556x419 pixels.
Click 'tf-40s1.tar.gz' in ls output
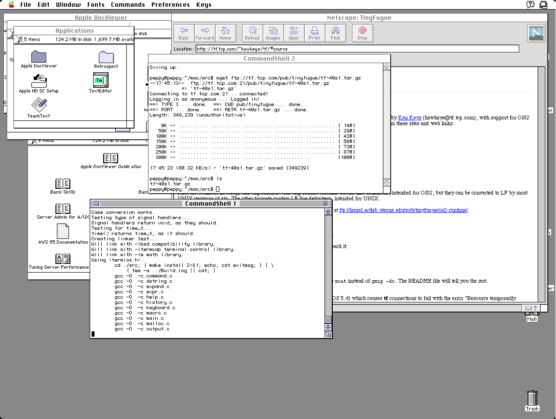(170, 184)
